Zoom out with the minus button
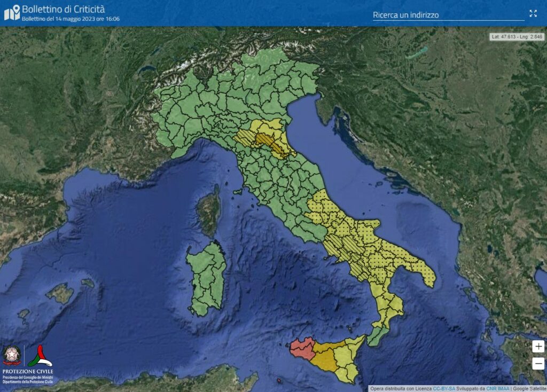The image size is (547, 392). pos(538,363)
